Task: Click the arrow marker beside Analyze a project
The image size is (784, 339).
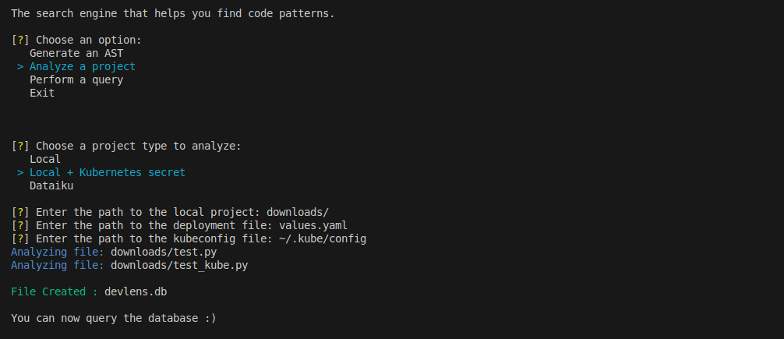Action: 20,66
